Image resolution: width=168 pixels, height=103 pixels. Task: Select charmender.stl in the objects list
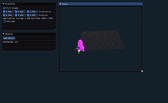tap(11, 42)
